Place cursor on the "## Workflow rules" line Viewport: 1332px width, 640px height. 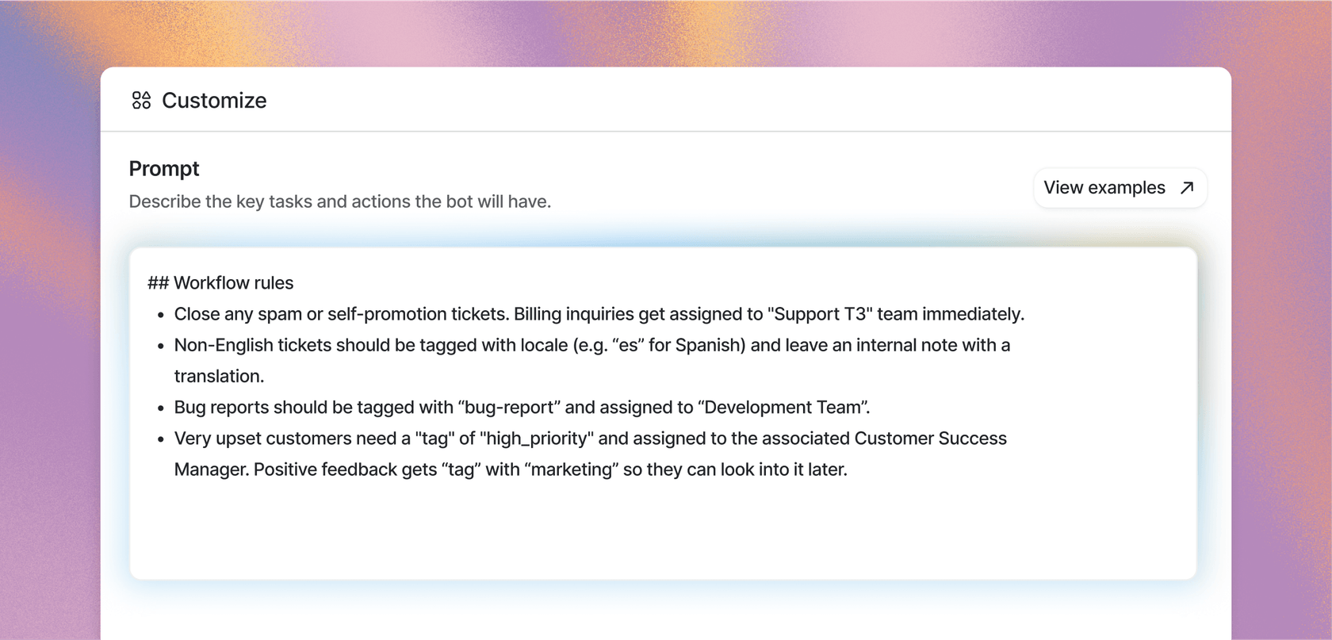pos(220,283)
